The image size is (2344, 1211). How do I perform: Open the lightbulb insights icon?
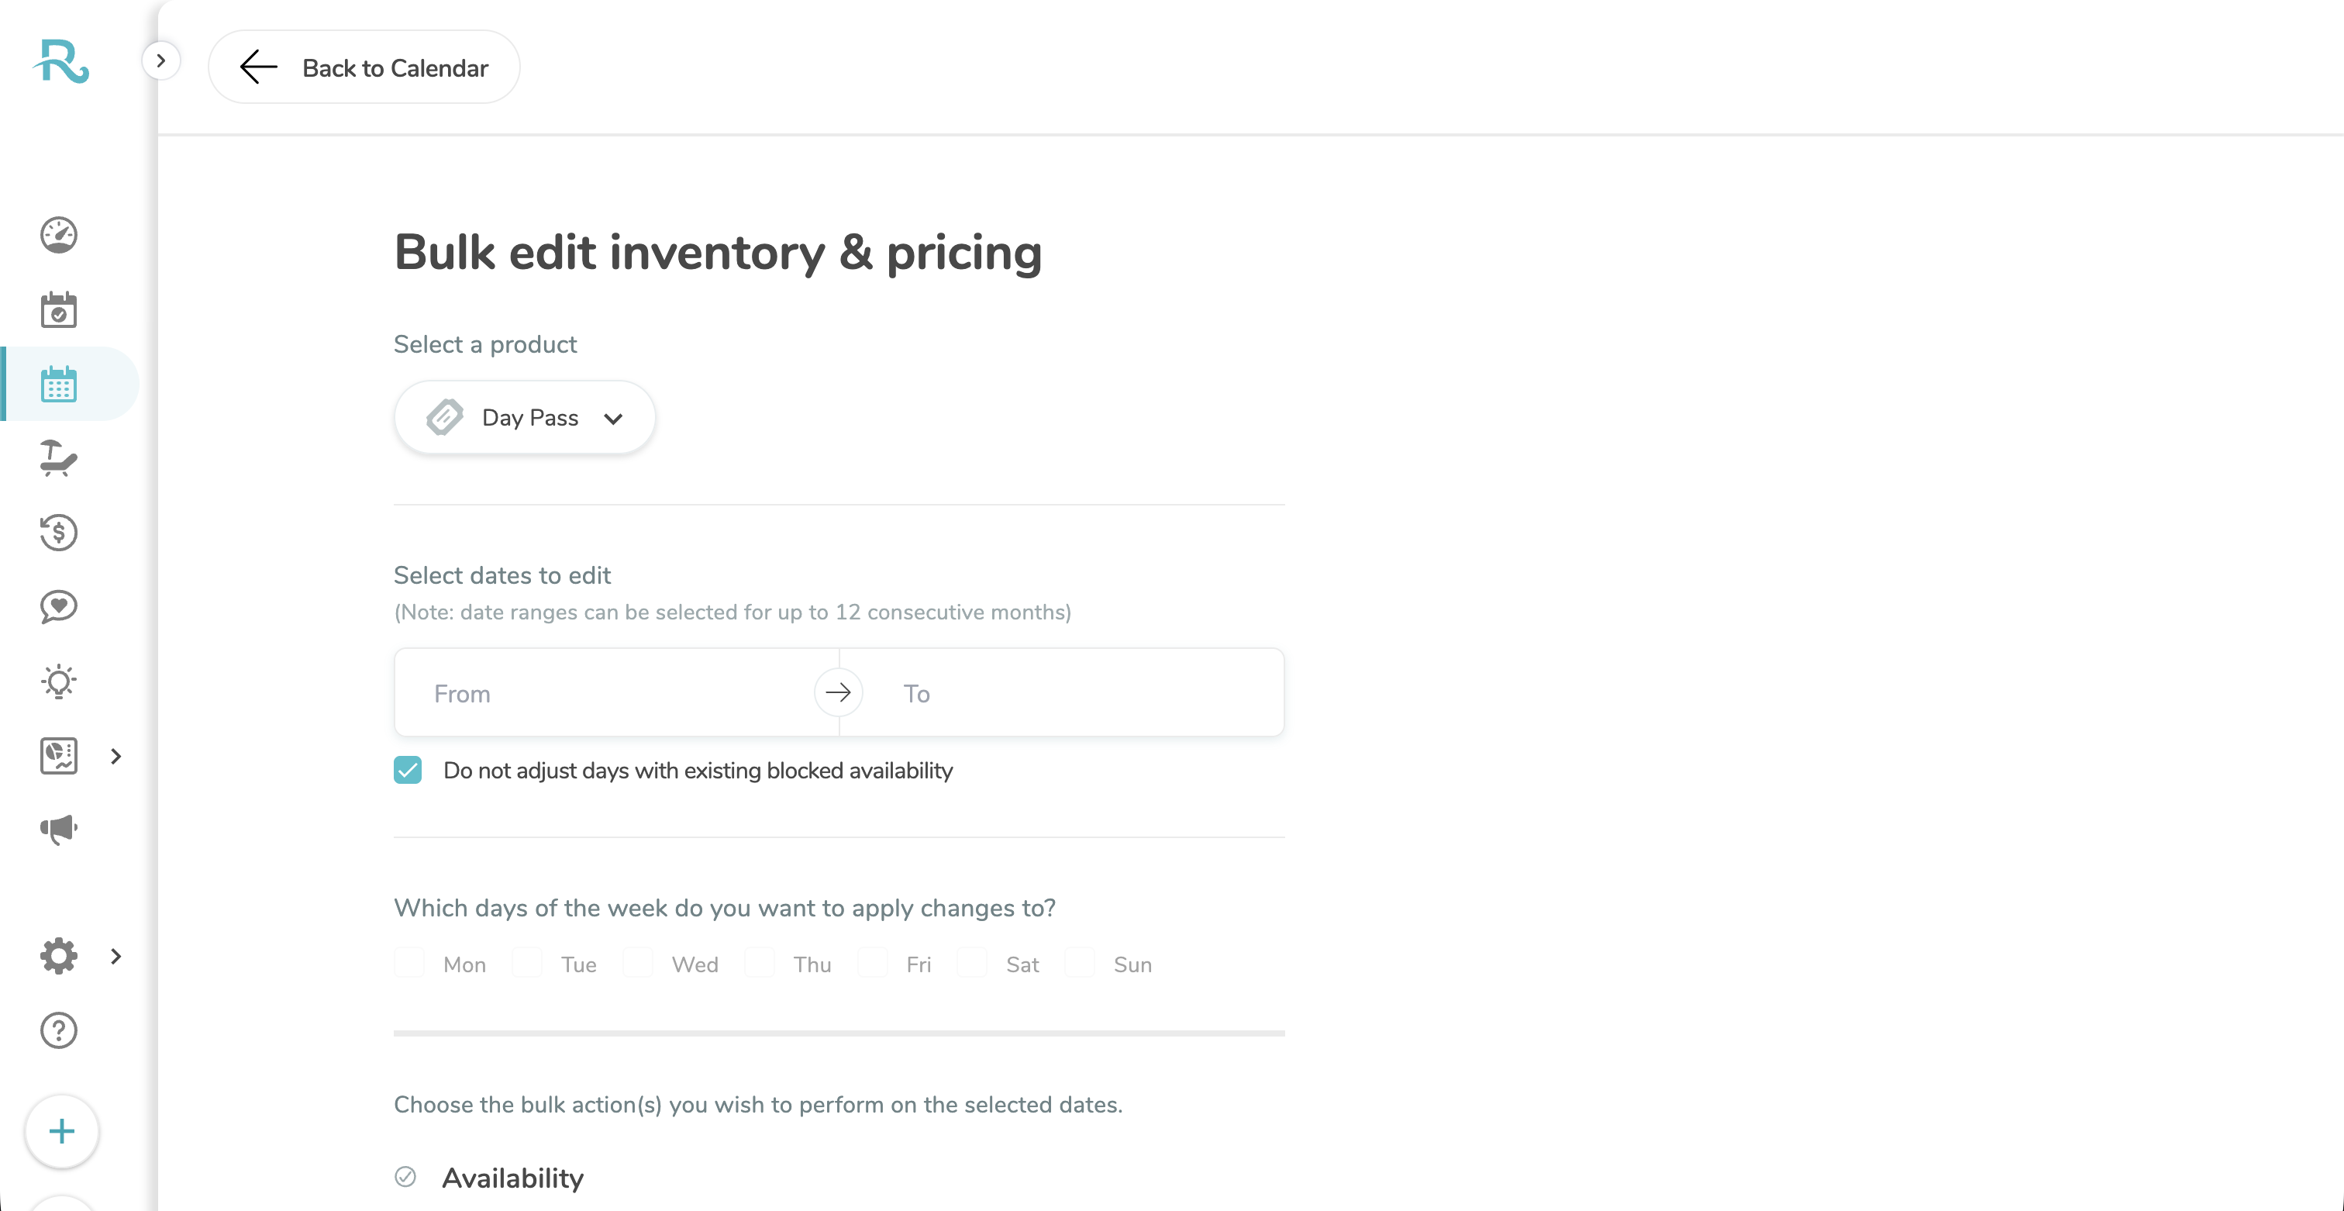(x=58, y=681)
